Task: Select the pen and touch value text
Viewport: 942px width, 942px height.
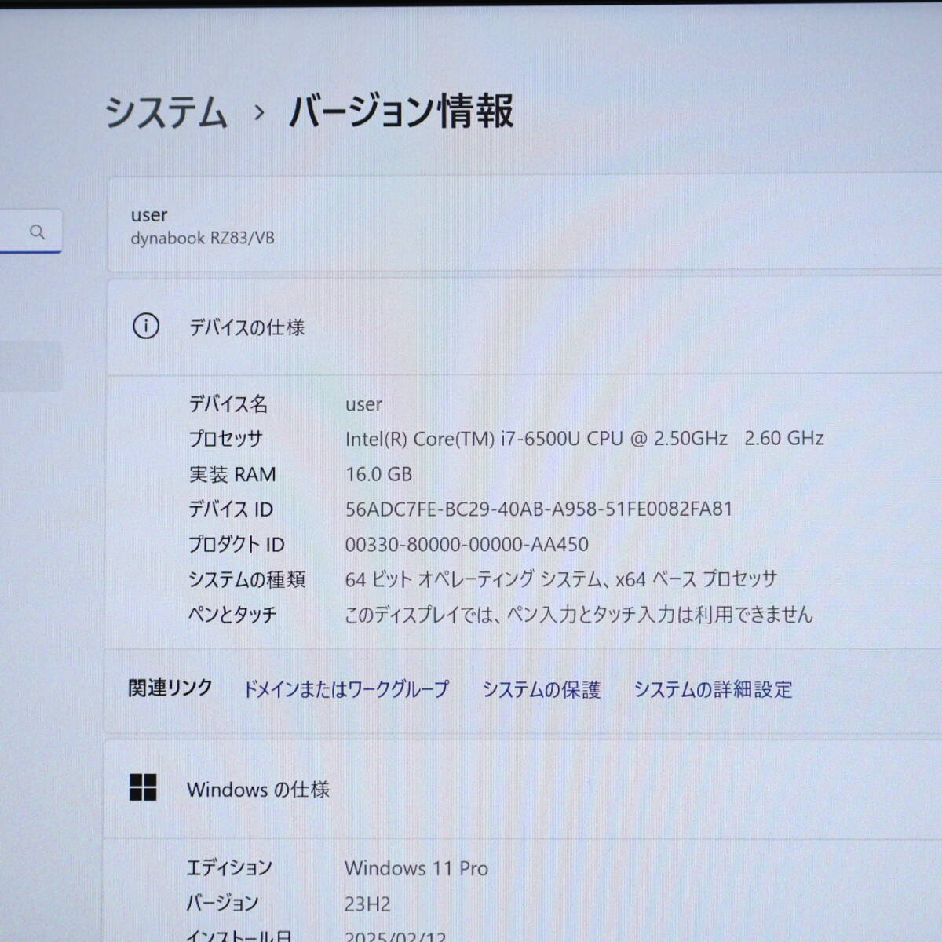Action: click(579, 614)
